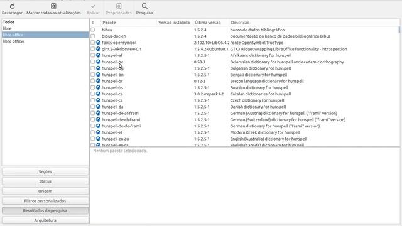
Task: Click Ubuntu logo icon beside fonts-opensymbol
Action: click(x=98, y=43)
